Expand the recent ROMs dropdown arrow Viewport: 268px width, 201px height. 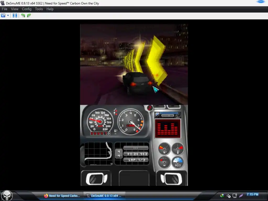[x=8, y=15]
